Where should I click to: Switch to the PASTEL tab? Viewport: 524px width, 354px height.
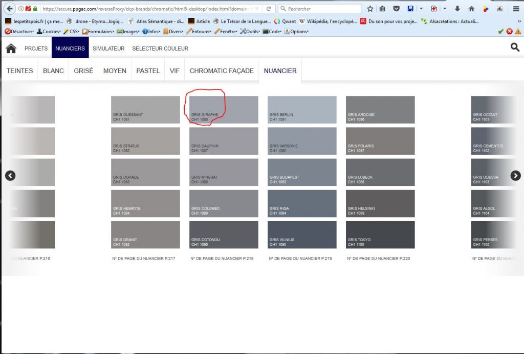pyautogui.click(x=148, y=70)
